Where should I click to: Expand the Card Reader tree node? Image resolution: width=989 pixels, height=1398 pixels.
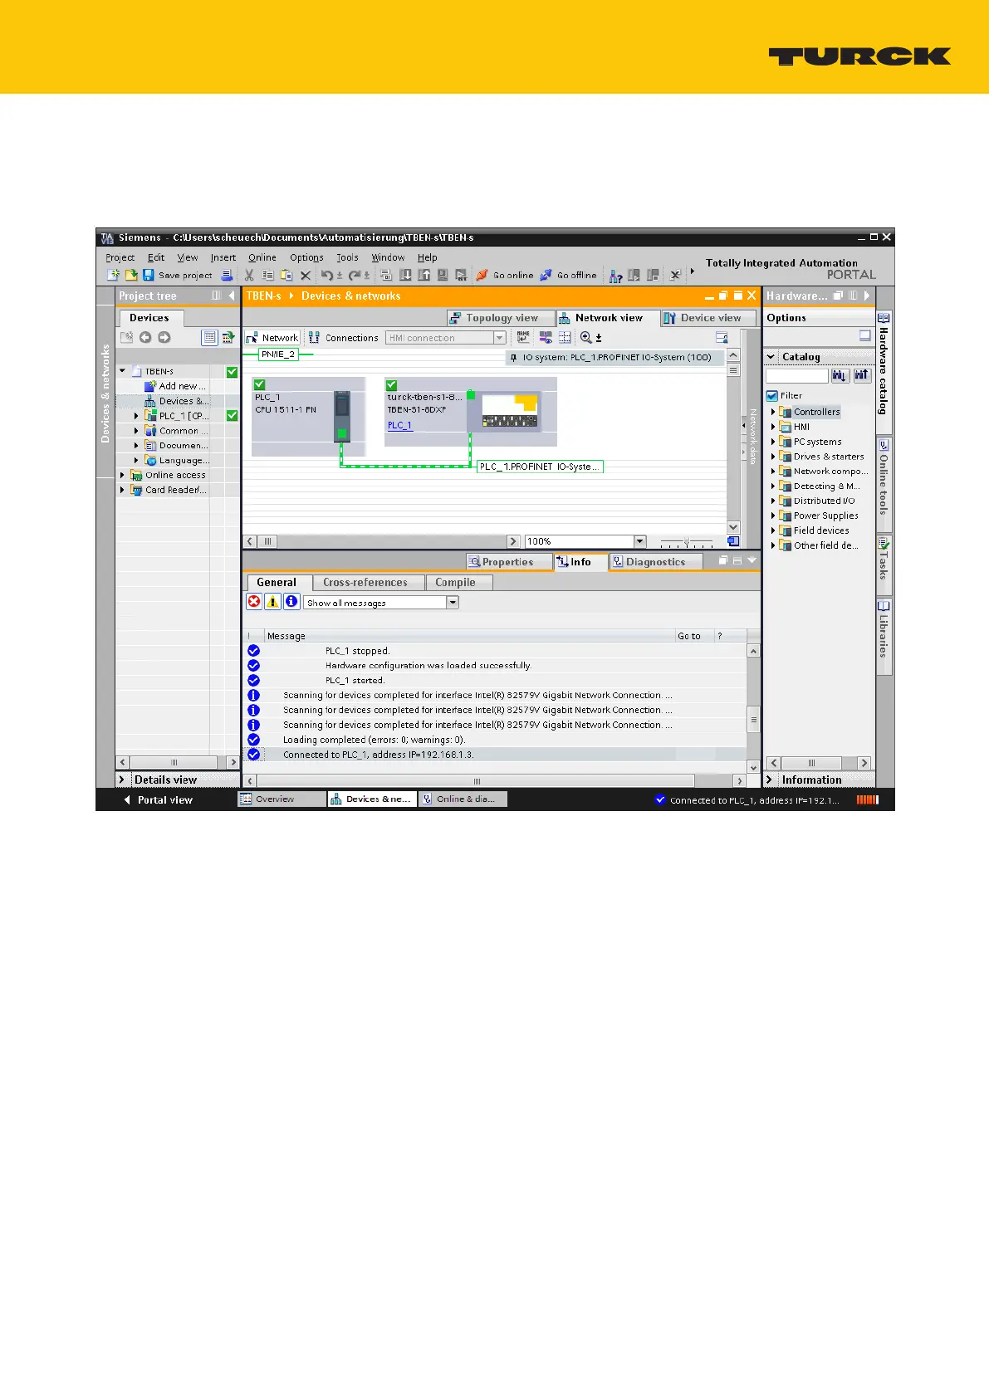pyautogui.click(x=122, y=490)
